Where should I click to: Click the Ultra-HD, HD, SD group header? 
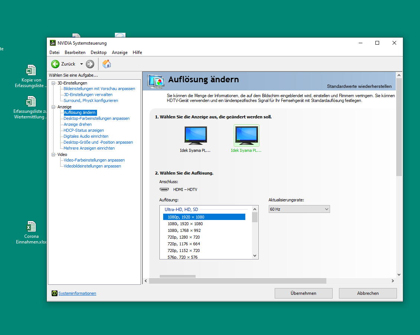(181, 210)
